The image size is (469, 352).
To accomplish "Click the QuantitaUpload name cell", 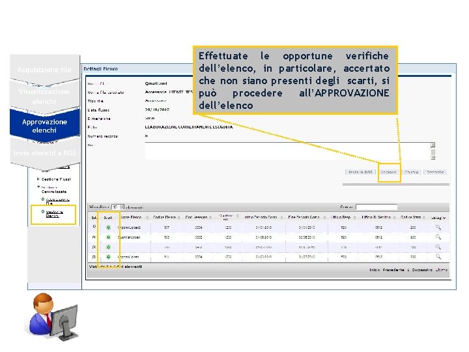I will (x=129, y=237).
